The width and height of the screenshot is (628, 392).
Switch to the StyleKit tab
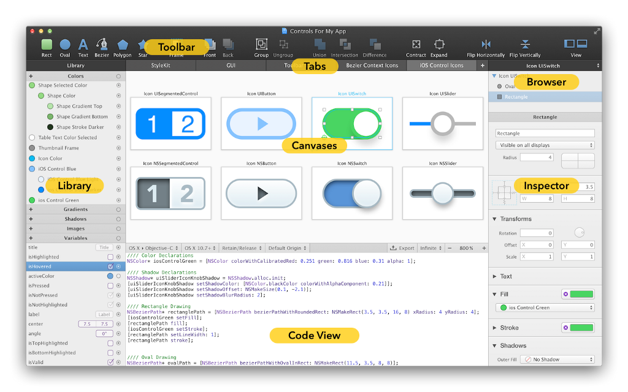[x=161, y=66]
